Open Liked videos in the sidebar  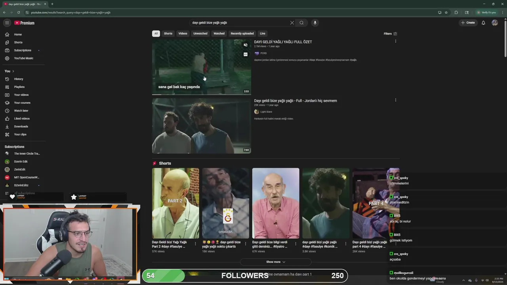(x=23, y=118)
